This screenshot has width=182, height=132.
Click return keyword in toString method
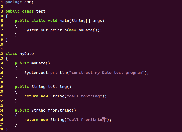[31, 96]
